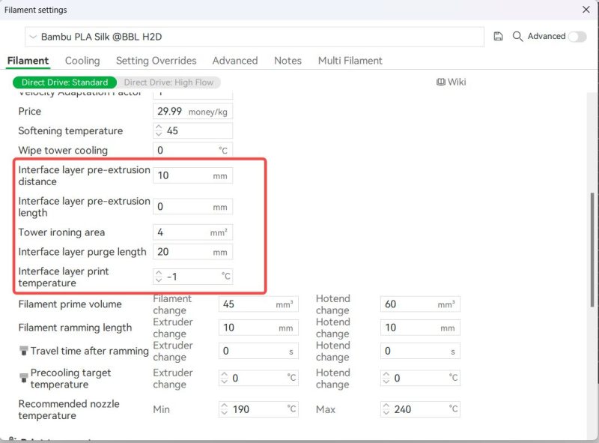Adjust the Softening temperature spinner arrows
This screenshot has width=599, height=443.
pyautogui.click(x=159, y=130)
